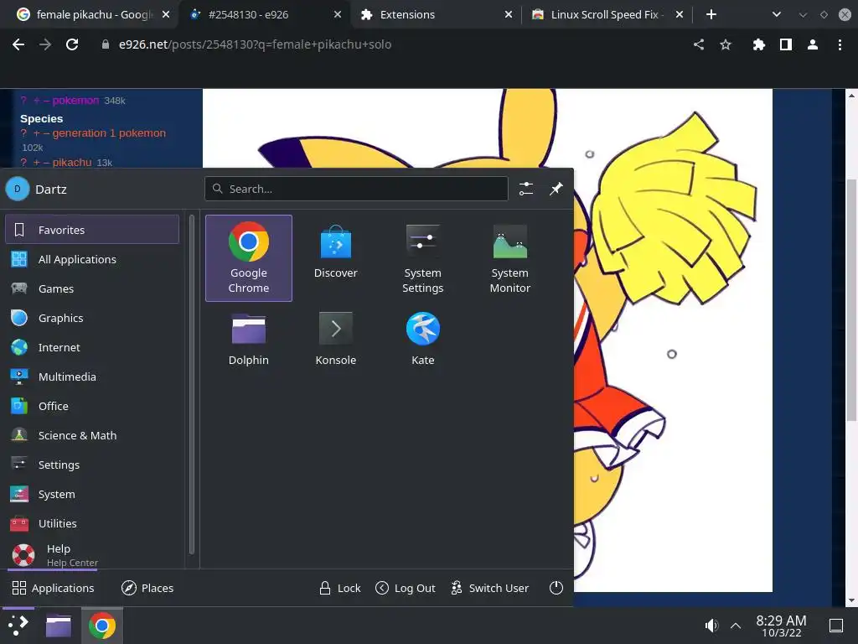Click the power/shutdown icon in launcher
Screen dimensions: 858x644
click(556, 588)
